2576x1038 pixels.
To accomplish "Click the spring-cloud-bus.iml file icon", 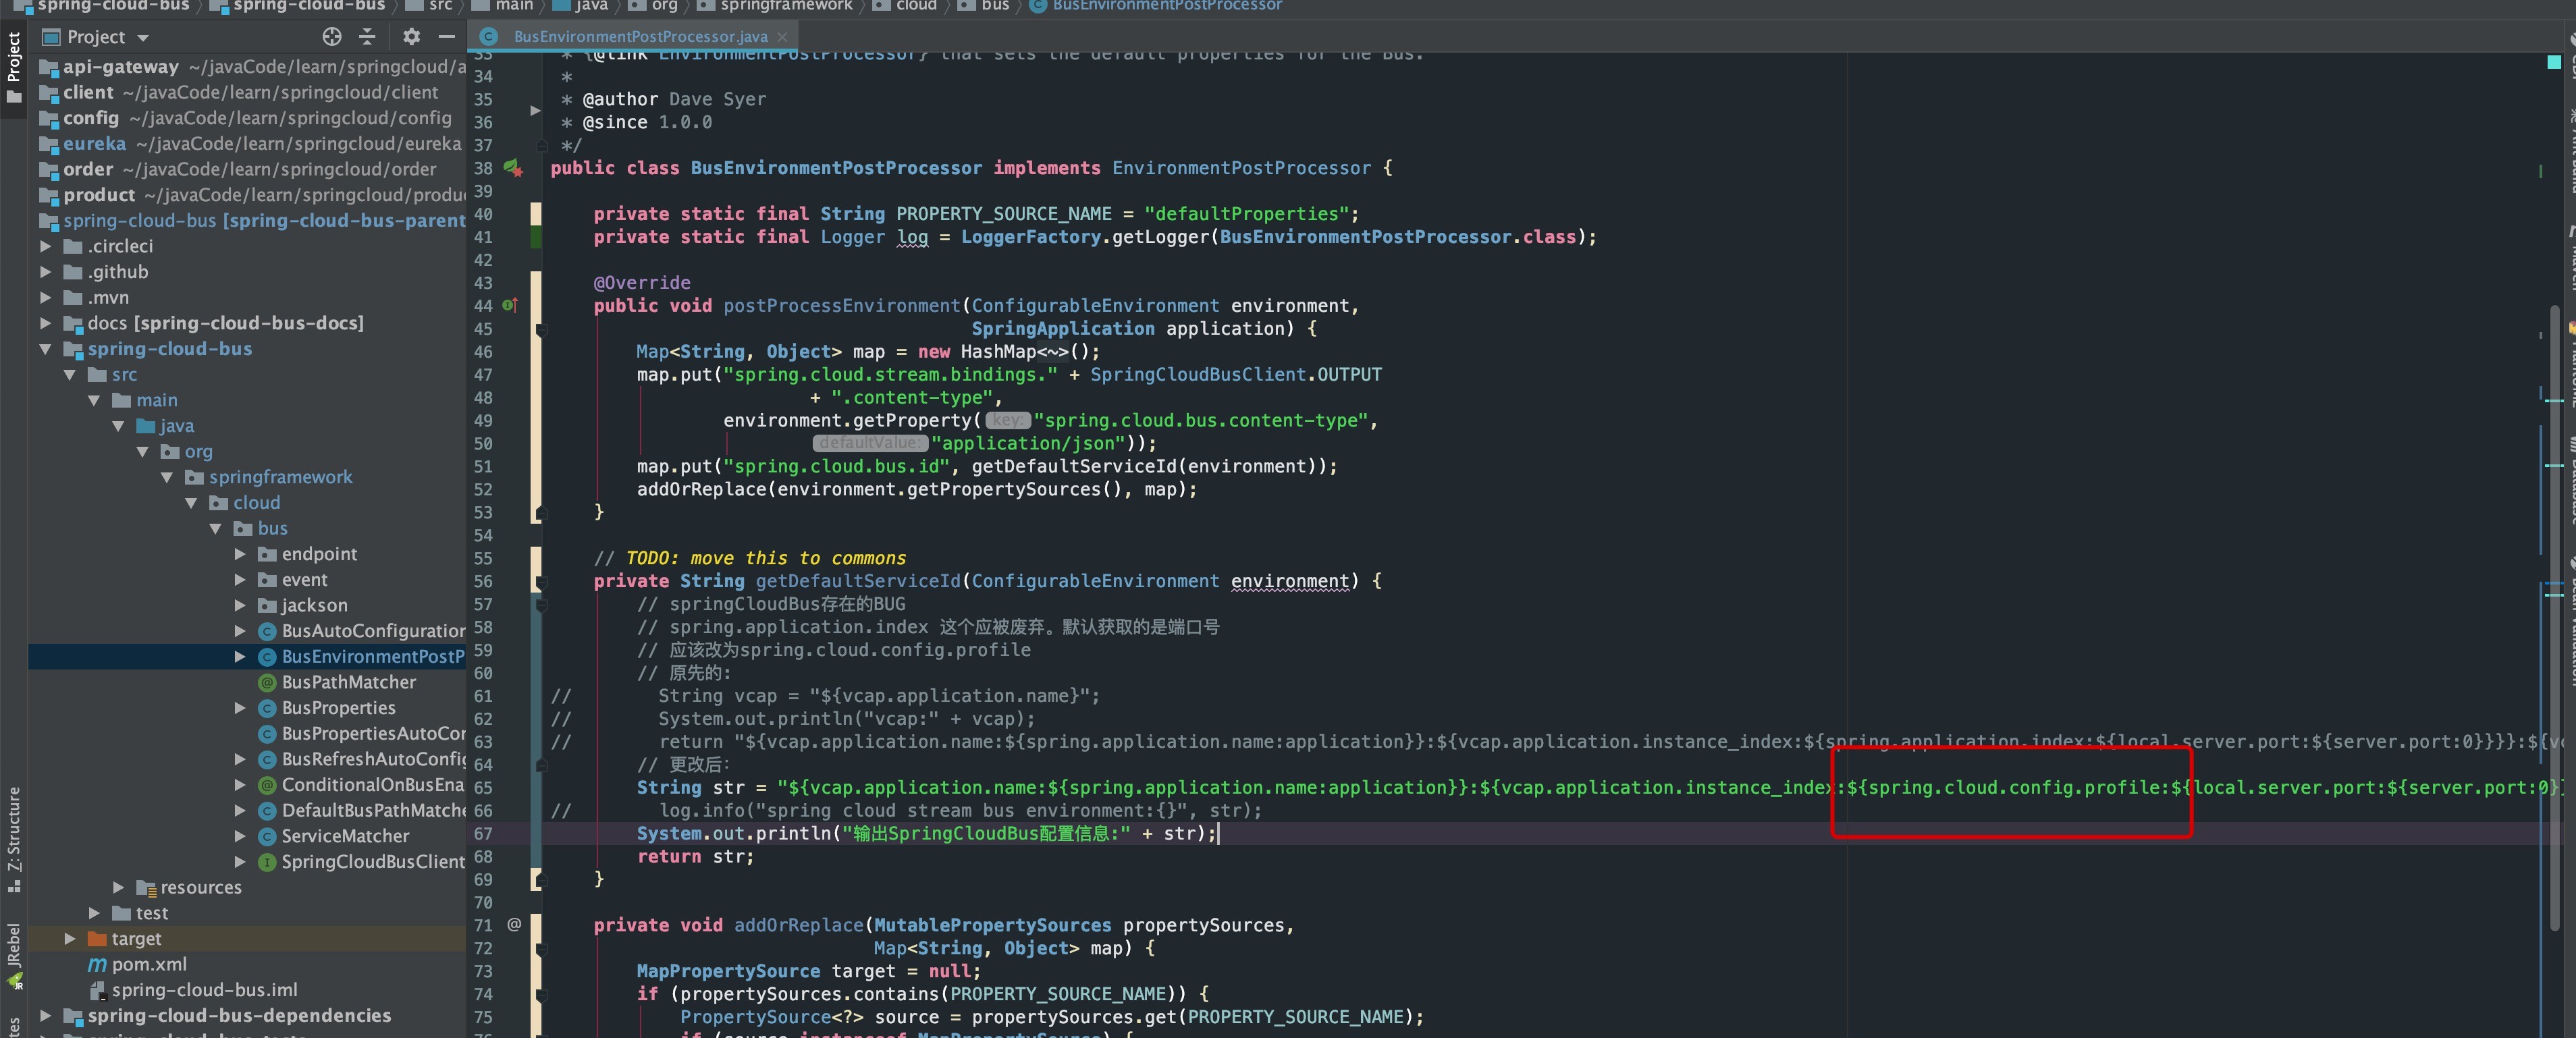I will [x=97, y=990].
